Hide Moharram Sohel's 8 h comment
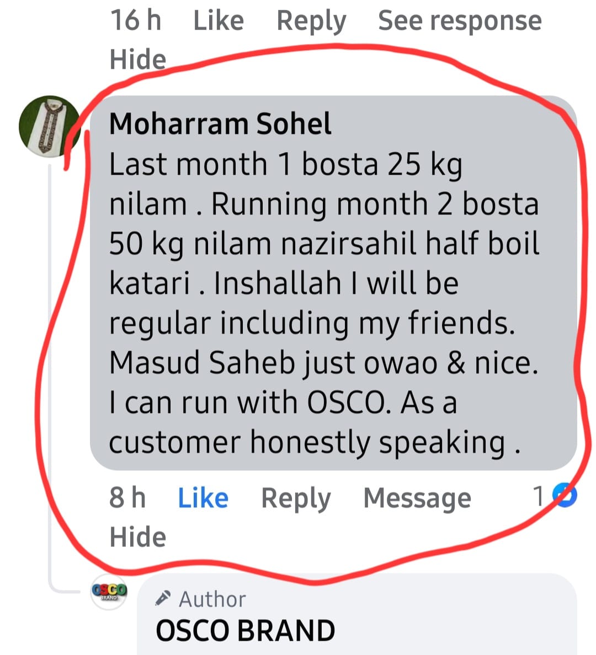 (x=137, y=536)
